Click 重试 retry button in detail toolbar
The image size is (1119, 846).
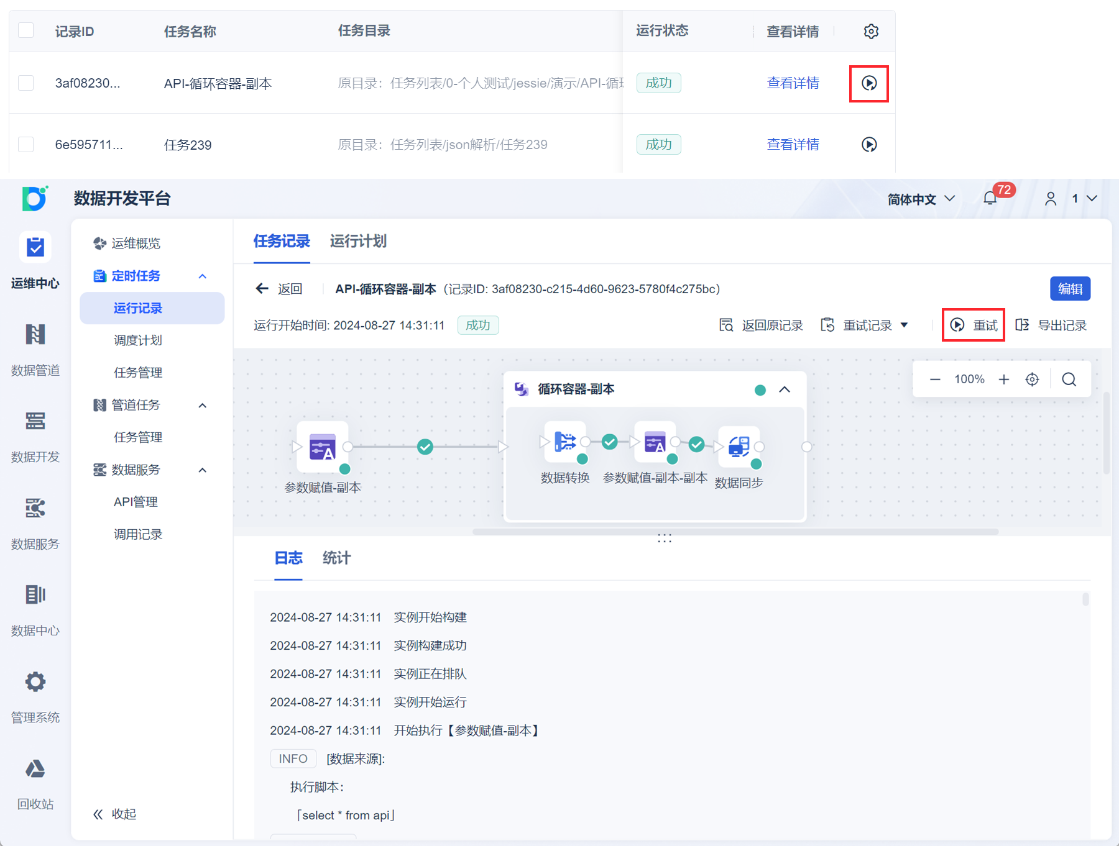tap(974, 325)
